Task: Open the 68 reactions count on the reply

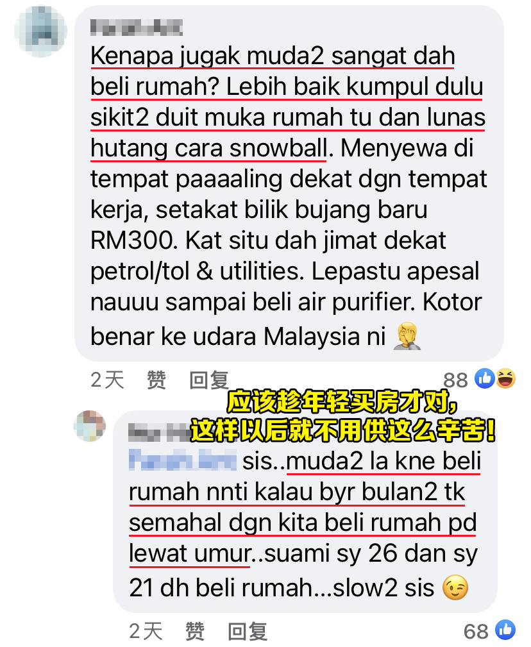Action: pyautogui.click(x=476, y=632)
